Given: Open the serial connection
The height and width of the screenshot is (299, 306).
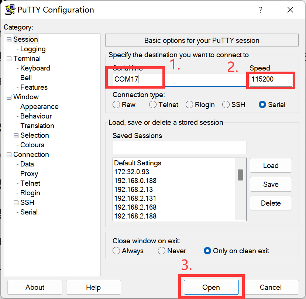Looking at the screenshot, I should click(211, 287).
